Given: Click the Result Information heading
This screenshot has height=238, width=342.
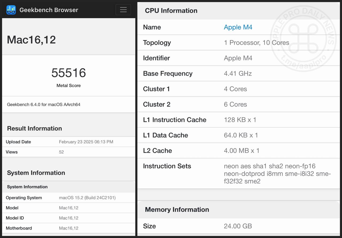Looking at the screenshot, I should pyautogui.click(x=34, y=128).
